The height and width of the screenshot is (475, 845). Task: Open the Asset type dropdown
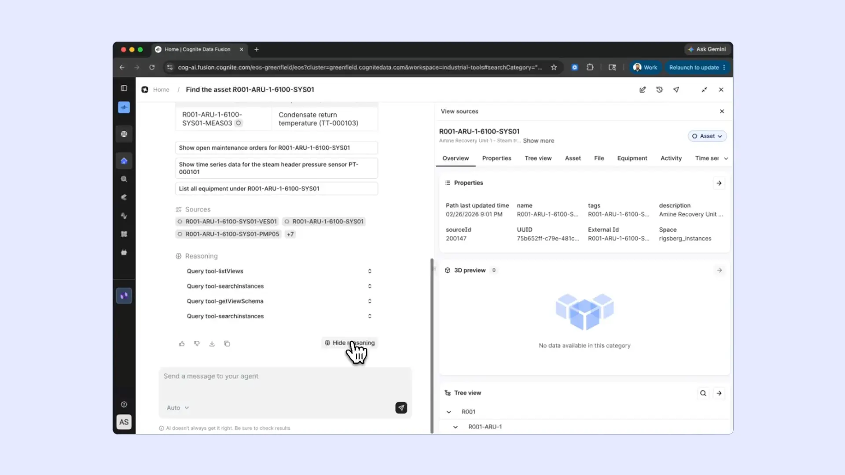tap(707, 136)
